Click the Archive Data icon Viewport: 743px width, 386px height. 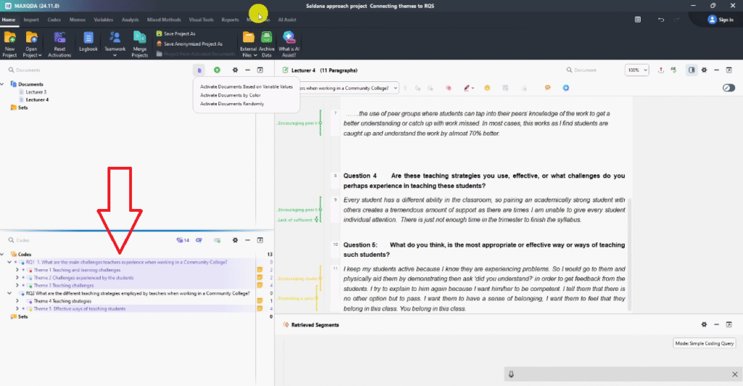coord(266,42)
